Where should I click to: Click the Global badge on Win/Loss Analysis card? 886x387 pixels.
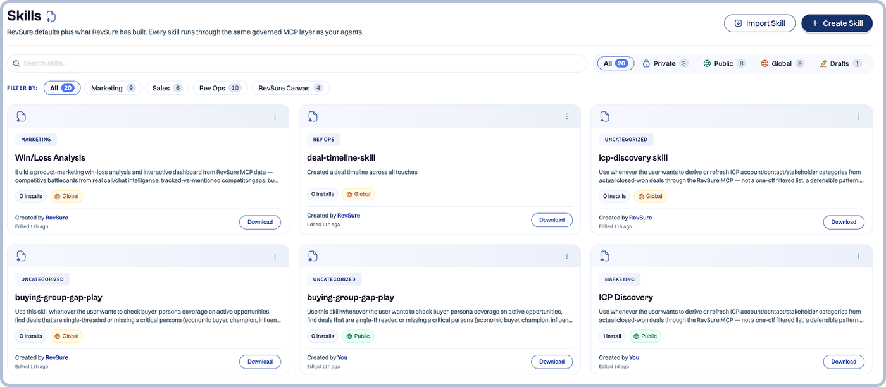(x=66, y=196)
